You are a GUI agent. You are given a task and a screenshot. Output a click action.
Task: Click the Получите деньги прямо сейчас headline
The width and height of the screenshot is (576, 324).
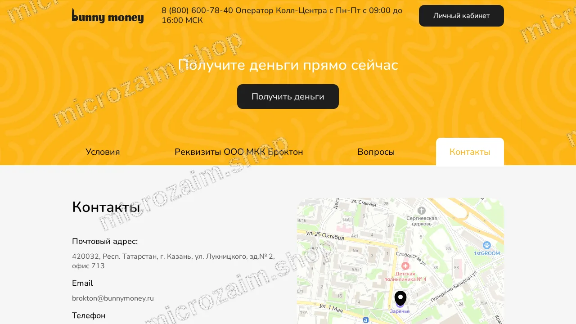click(x=288, y=65)
